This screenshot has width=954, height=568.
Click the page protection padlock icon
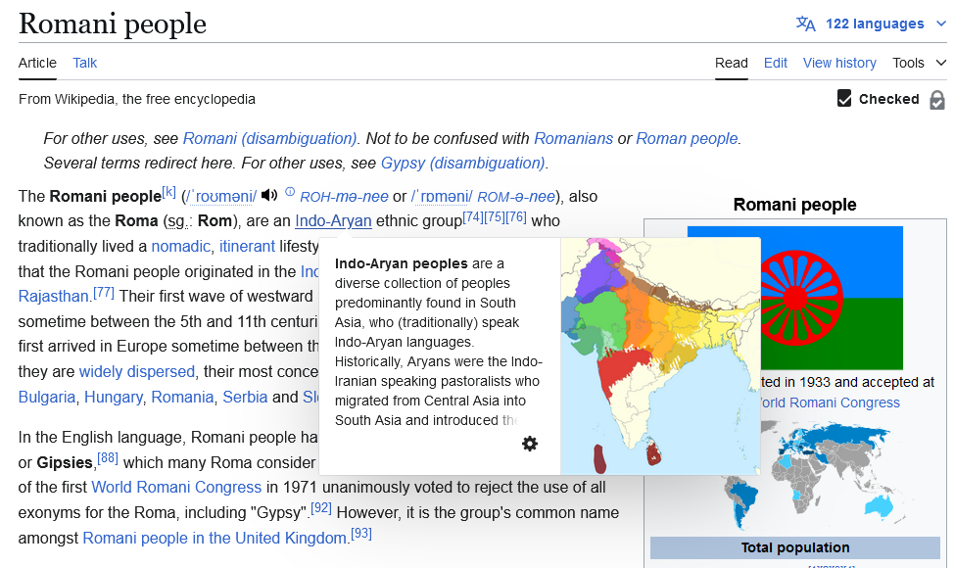(937, 100)
